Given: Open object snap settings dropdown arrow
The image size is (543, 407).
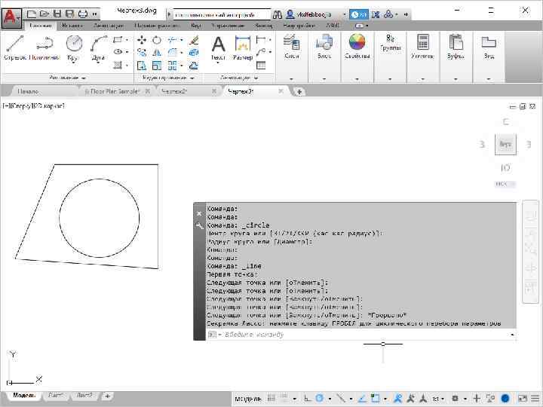Looking at the screenshot, I should click(385, 399).
